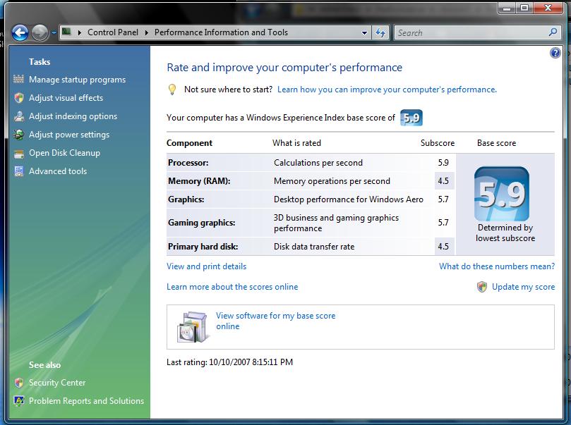Maximize the Performance Information window
The image size is (571, 425).
tap(524, 8)
